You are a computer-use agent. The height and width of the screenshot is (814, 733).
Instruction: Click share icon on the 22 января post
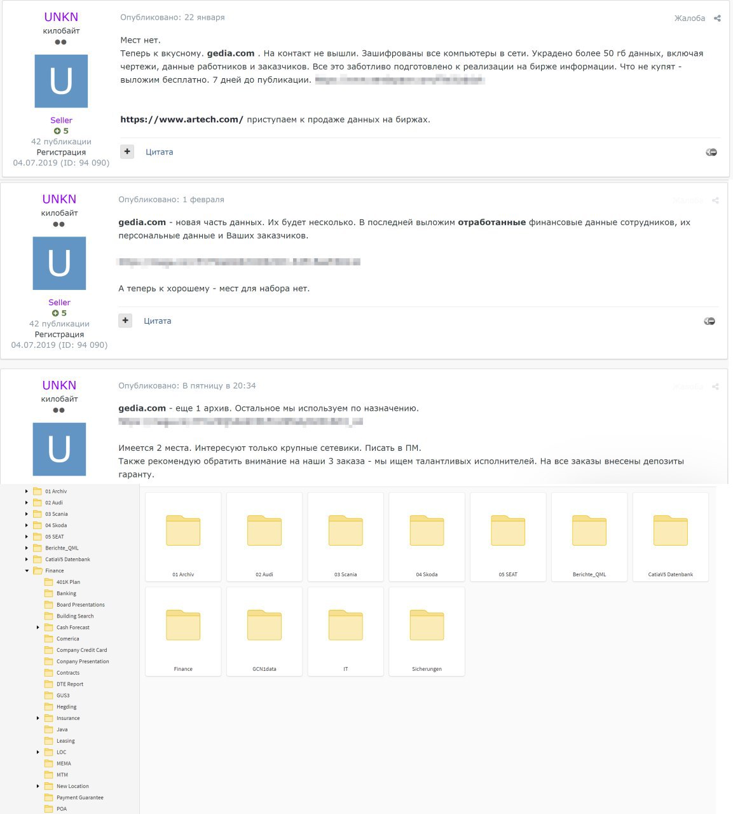[717, 18]
